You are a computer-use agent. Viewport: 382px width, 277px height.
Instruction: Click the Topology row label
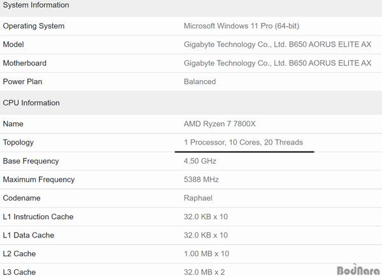click(x=18, y=143)
